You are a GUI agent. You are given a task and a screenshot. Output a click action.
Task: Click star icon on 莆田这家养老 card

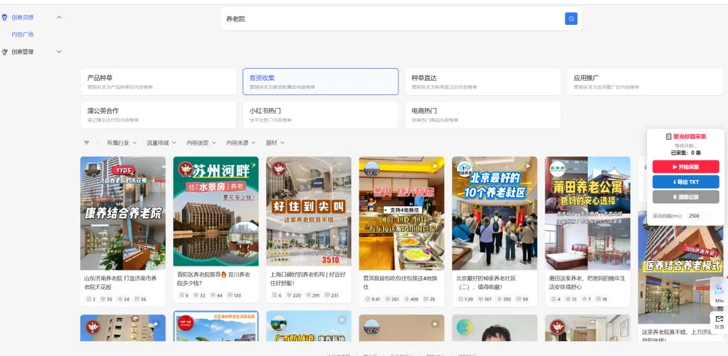584,299
